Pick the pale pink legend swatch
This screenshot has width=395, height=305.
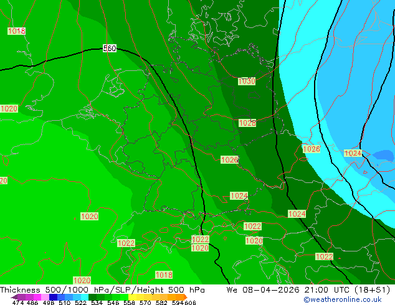45,297
